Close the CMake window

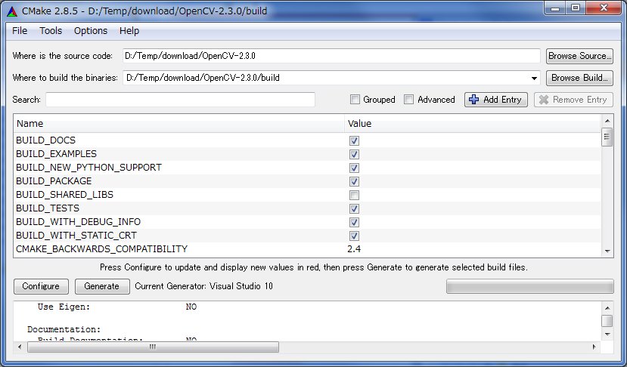pyautogui.click(x=604, y=8)
